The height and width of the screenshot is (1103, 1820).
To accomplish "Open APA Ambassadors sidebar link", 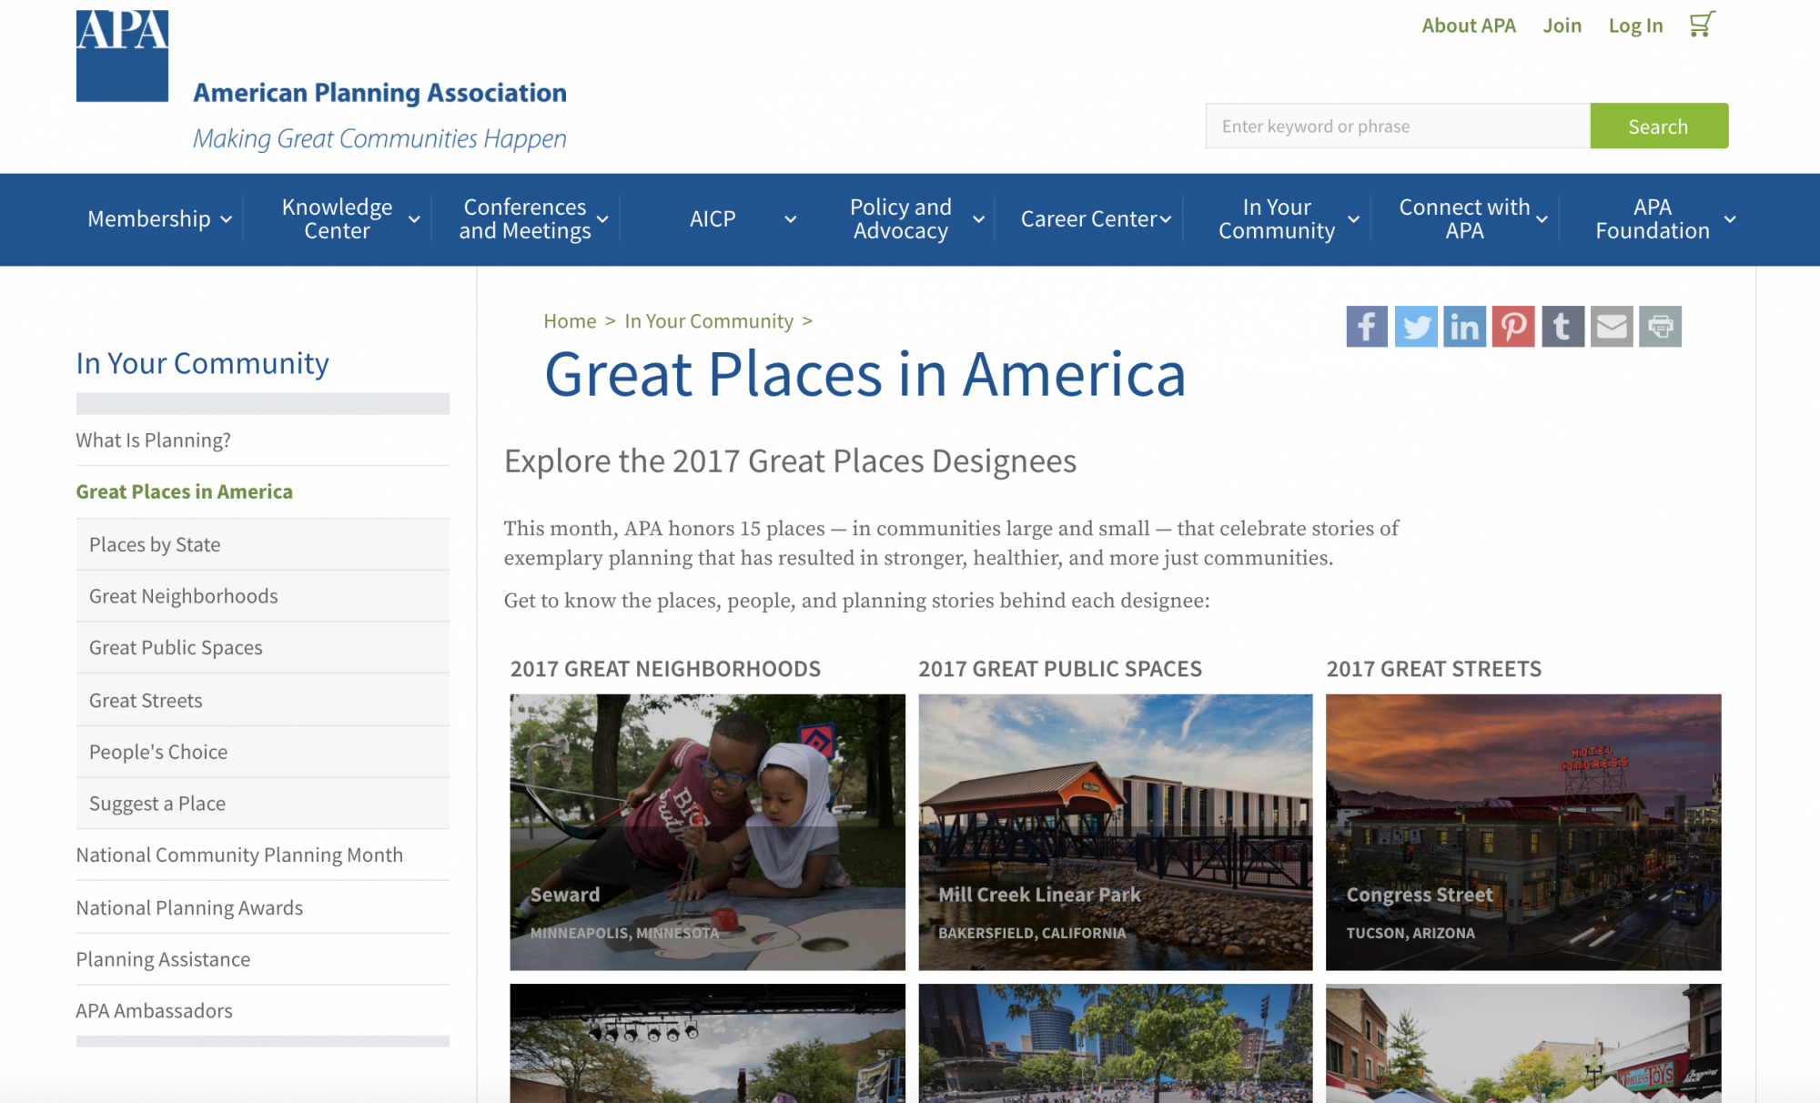I will (154, 1011).
